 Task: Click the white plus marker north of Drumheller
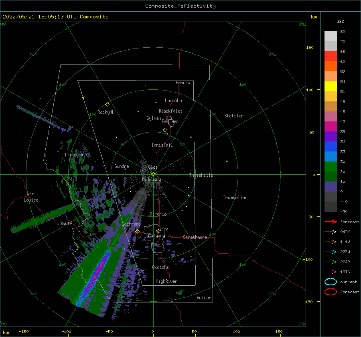227,161
